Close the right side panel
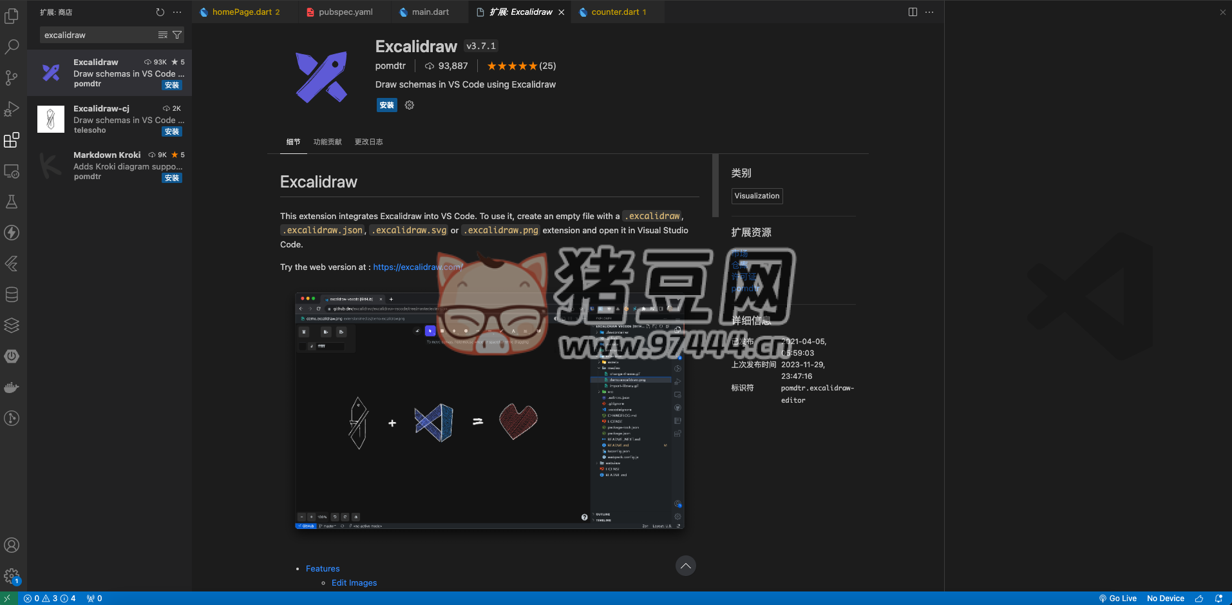 (x=1222, y=12)
